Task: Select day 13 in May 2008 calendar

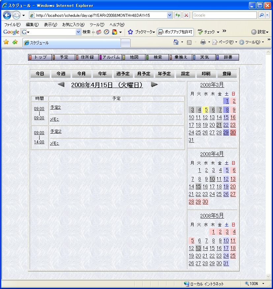Action: (x=198, y=248)
